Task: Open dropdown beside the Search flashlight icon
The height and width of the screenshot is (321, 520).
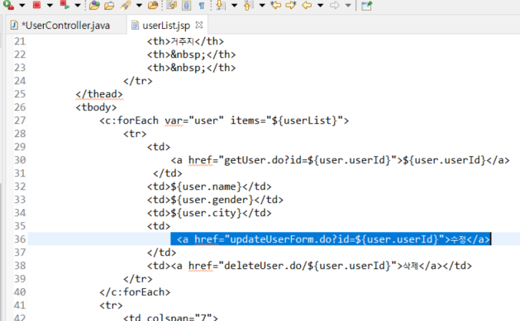Action: [x=139, y=5]
